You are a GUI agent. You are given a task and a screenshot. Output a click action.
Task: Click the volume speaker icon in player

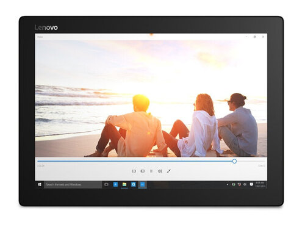click(x=160, y=171)
